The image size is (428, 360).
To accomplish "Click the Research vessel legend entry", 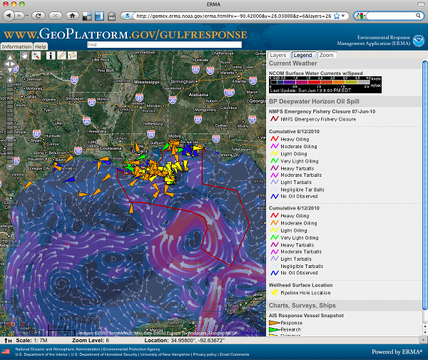I will [x=285, y=329].
